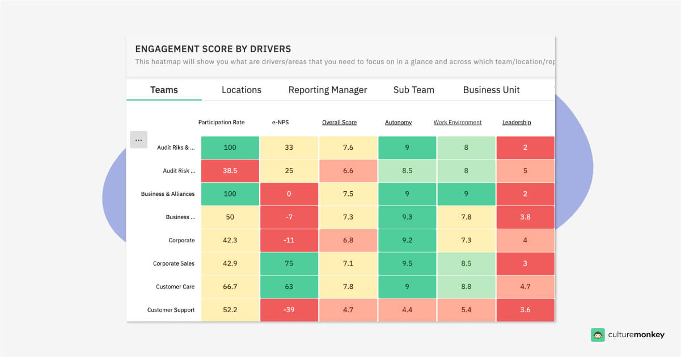Click the Audit Risk ... row label
Image resolution: width=681 pixels, height=357 pixels.
click(x=179, y=170)
